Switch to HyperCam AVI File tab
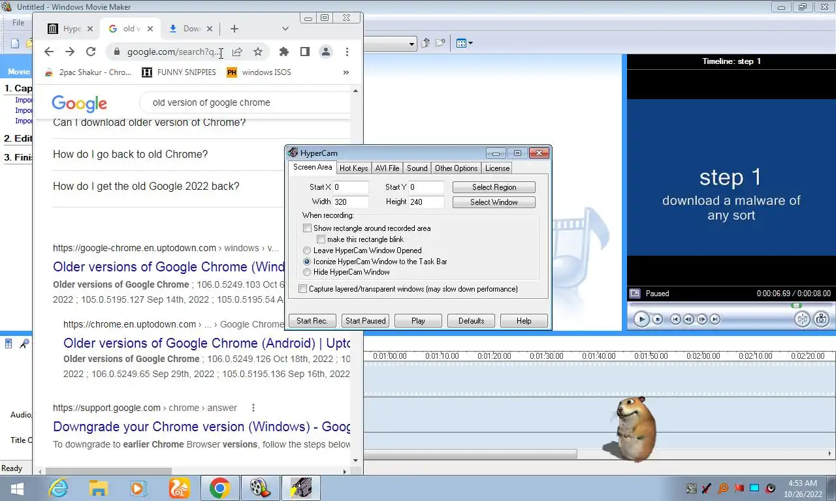Screen dimensions: 836x501 tap(387, 168)
